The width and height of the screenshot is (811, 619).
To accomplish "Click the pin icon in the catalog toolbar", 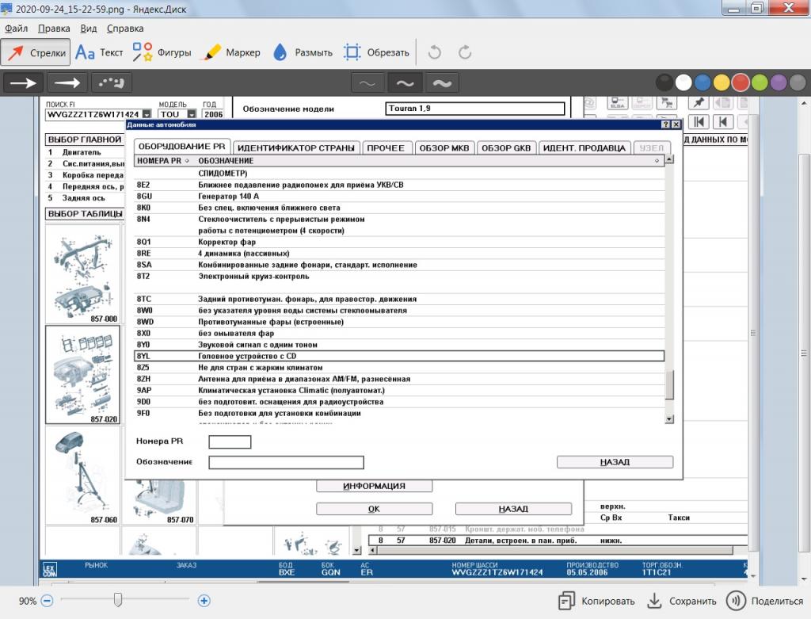I will click(x=699, y=102).
